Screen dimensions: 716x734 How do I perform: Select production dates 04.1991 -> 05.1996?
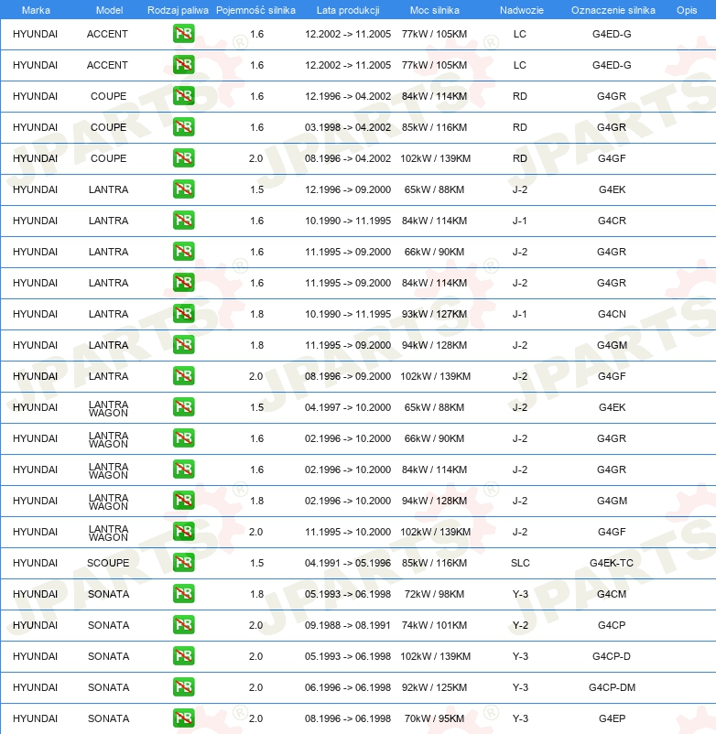tap(348, 563)
